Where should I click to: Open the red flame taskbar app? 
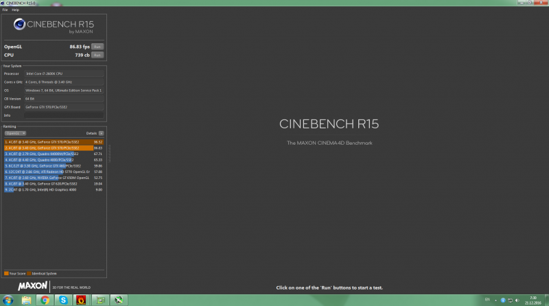click(82, 300)
